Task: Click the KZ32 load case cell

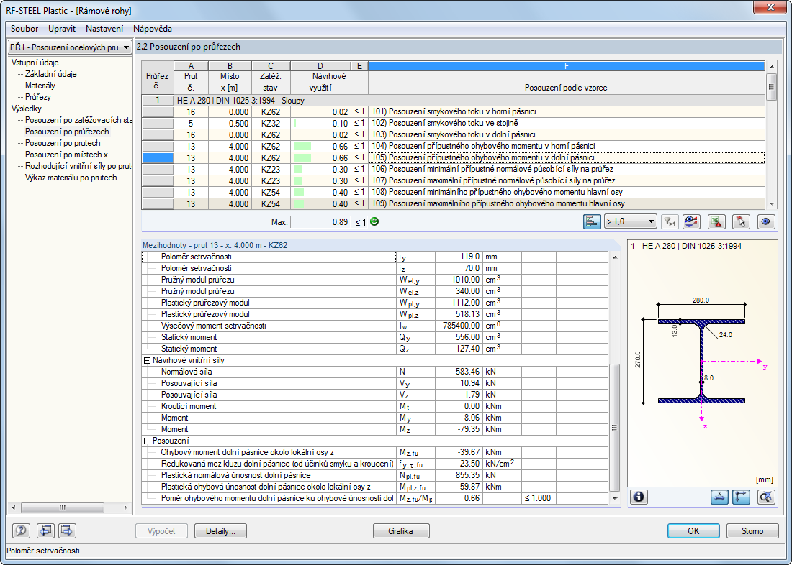Action: point(271,123)
